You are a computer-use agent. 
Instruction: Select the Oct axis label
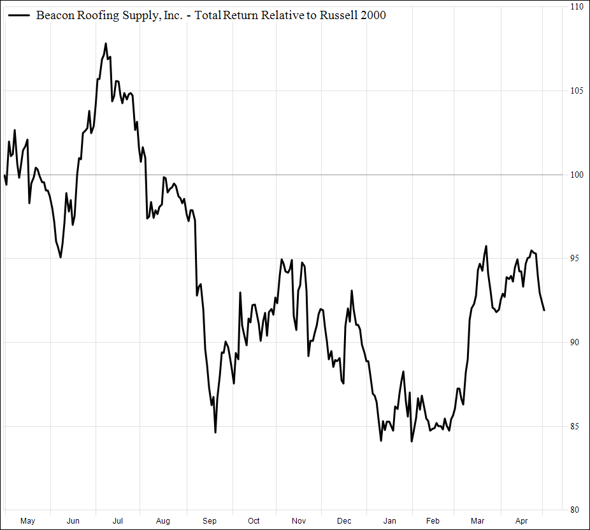(254, 520)
